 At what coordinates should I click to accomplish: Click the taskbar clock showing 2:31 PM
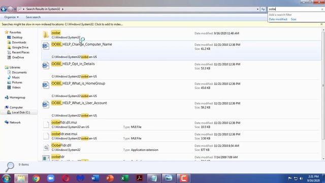313,178
